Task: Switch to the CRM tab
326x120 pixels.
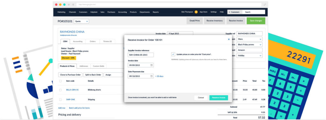Action: coord(65,41)
